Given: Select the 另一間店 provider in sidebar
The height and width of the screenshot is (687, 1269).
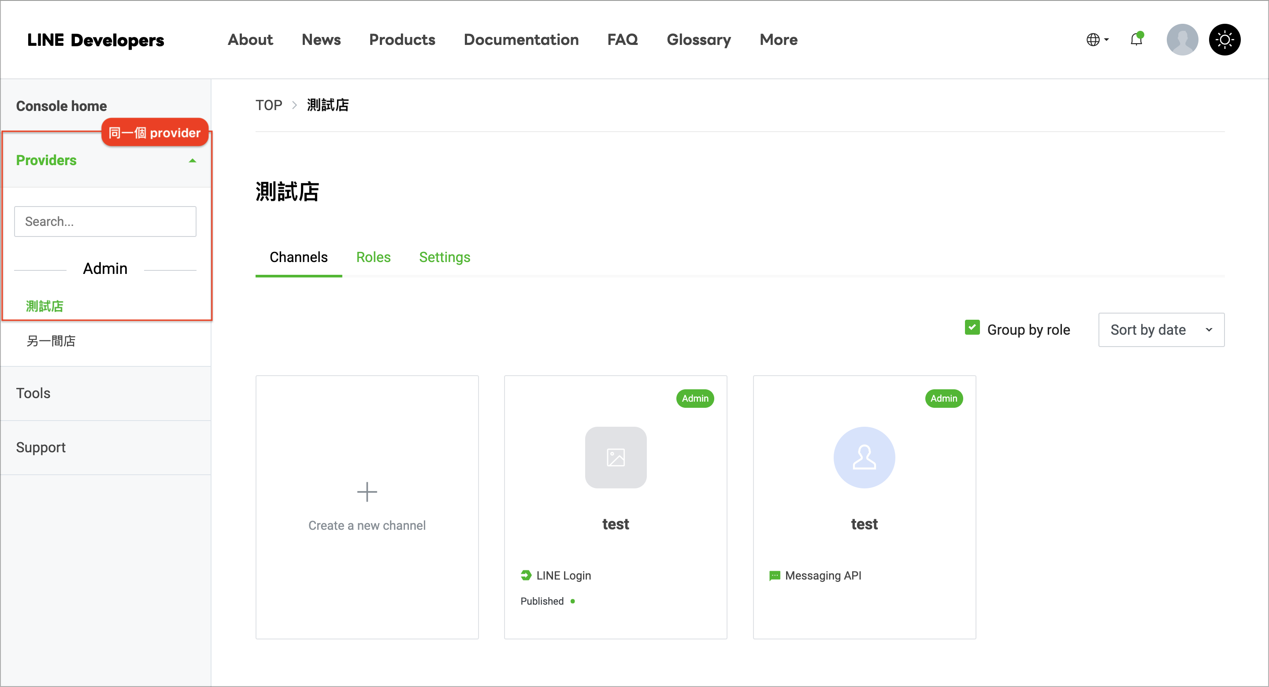Looking at the screenshot, I should pos(51,341).
